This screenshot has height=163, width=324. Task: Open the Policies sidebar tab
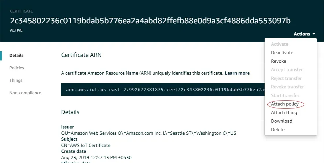16,68
